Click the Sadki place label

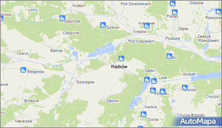pyautogui.click(x=150, y=71)
